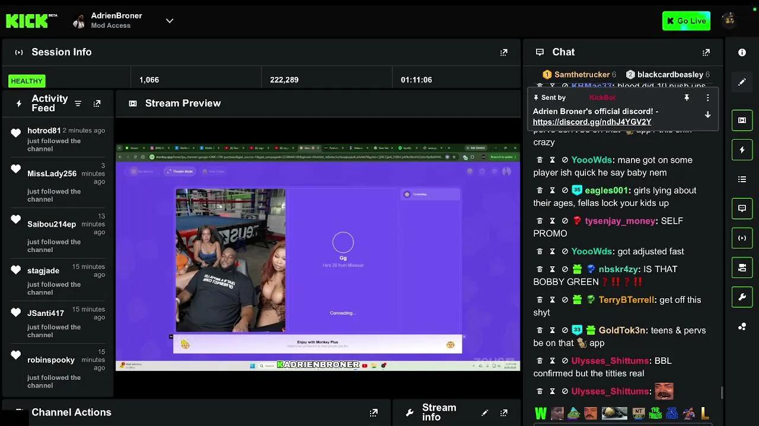Delete tysenjay_money's SELF PROMO message
Image resolution: width=759 pixels, height=426 pixels.
coord(540,221)
